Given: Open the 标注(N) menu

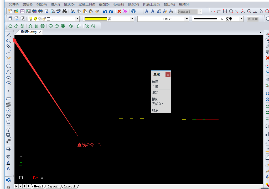Looking at the screenshot, I should pos(118,4).
